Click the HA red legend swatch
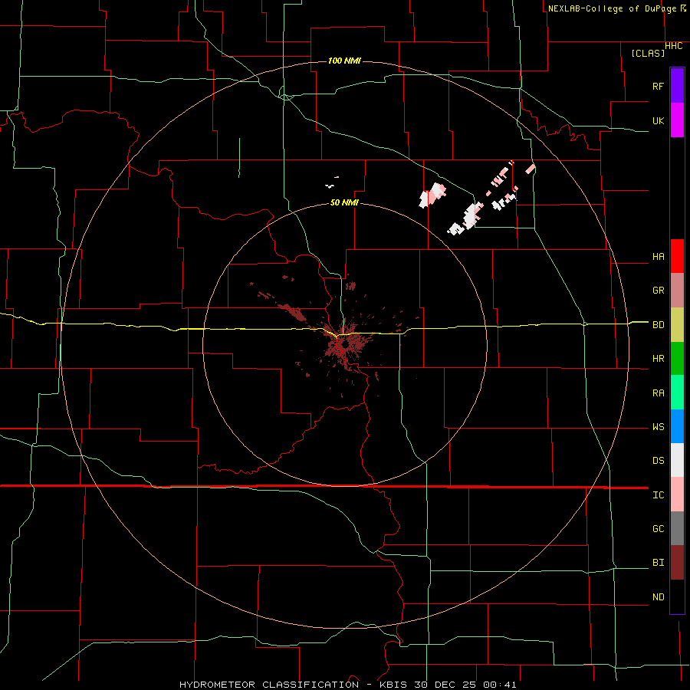This screenshot has width=690, height=690. [x=677, y=256]
